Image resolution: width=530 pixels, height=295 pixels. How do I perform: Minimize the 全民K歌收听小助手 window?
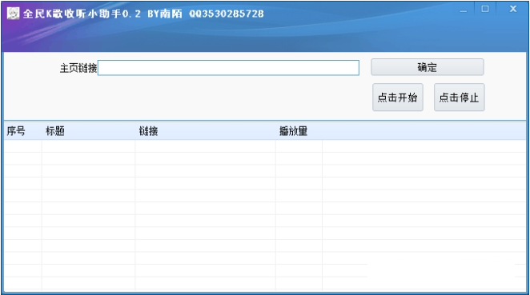pos(464,10)
